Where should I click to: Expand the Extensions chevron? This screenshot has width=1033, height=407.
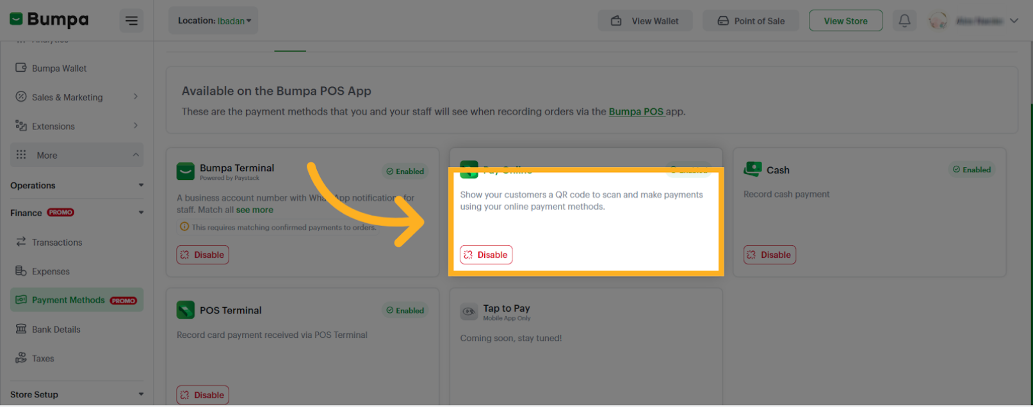point(136,125)
